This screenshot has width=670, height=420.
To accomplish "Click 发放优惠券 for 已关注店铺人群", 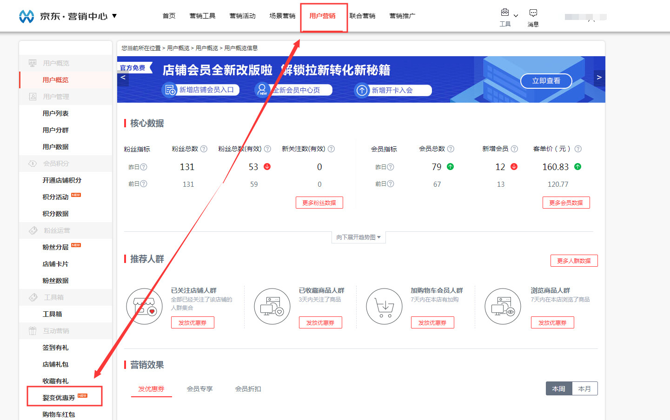I will click(192, 322).
